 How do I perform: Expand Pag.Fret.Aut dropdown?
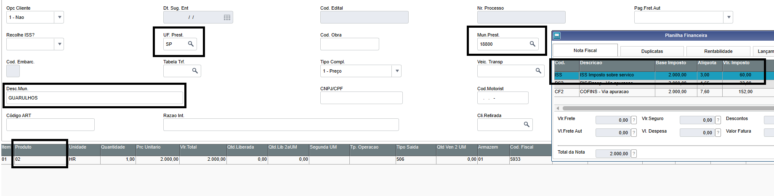point(729,17)
